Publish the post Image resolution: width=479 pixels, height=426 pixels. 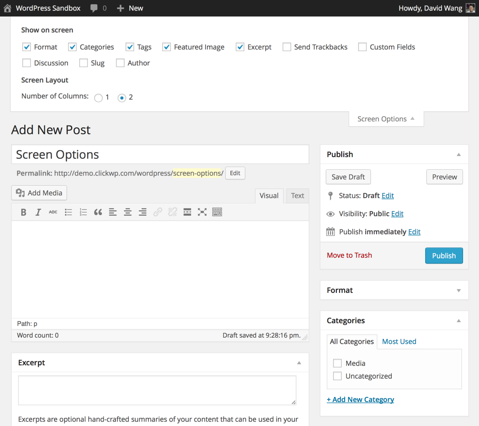point(444,256)
